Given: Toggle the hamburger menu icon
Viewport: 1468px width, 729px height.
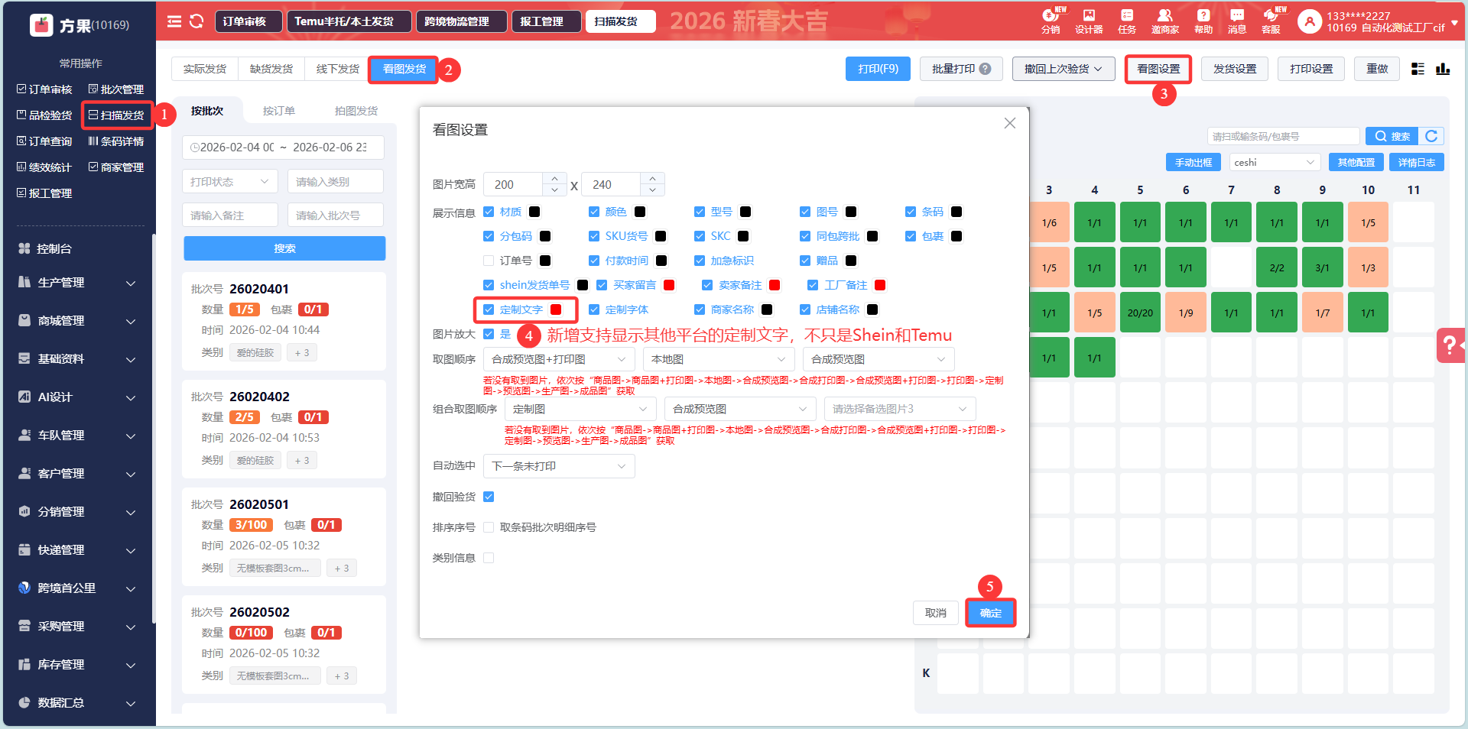Looking at the screenshot, I should click(174, 21).
